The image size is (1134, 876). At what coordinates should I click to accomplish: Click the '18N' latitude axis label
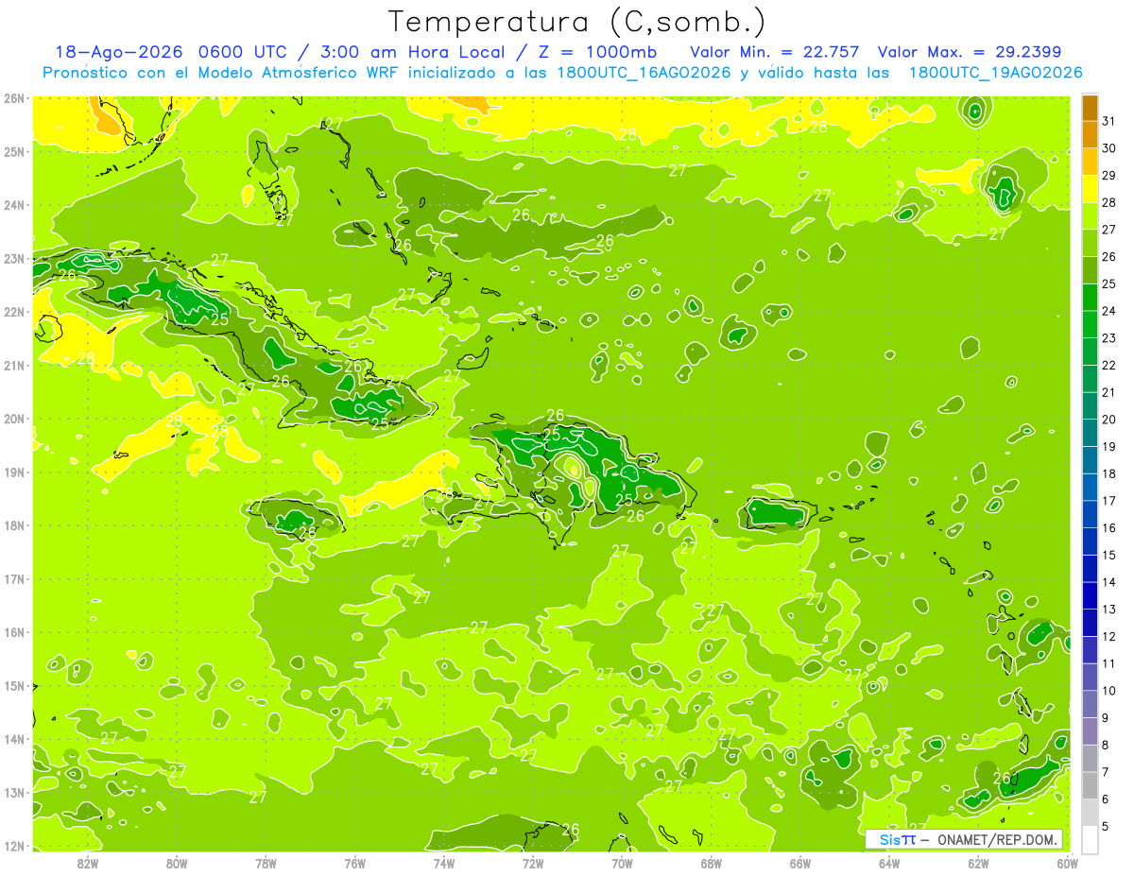[x=14, y=525]
